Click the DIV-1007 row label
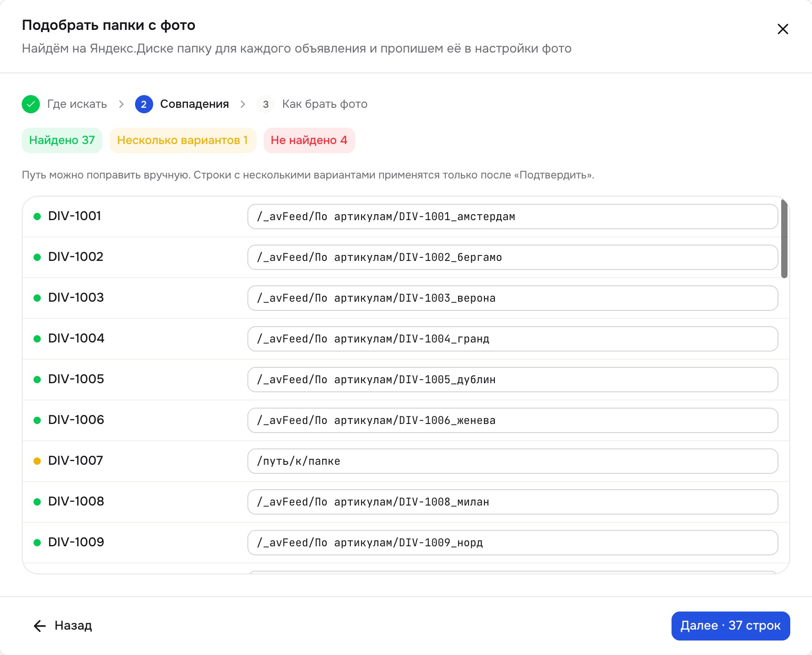812x655 pixels. (76, 461)
